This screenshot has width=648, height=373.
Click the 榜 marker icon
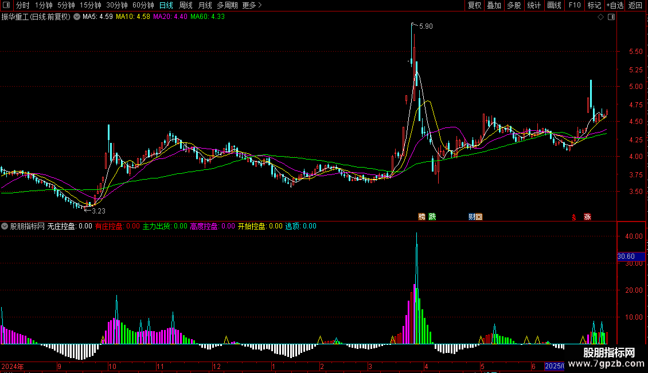(421, 217)
